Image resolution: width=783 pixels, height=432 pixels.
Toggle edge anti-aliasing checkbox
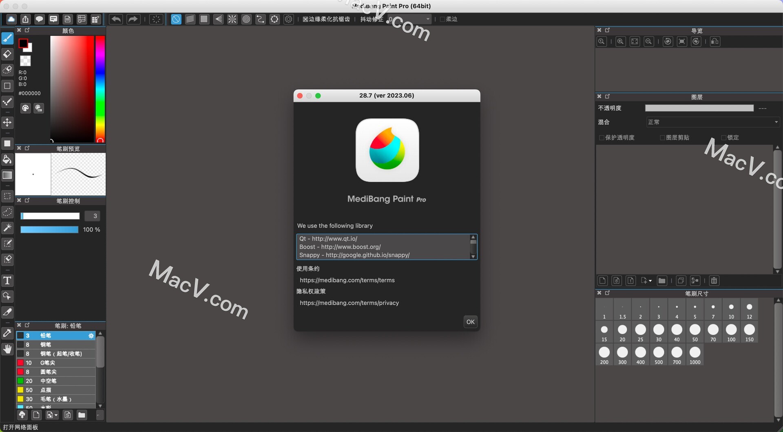pyautogui.click(x=305, y=19)
